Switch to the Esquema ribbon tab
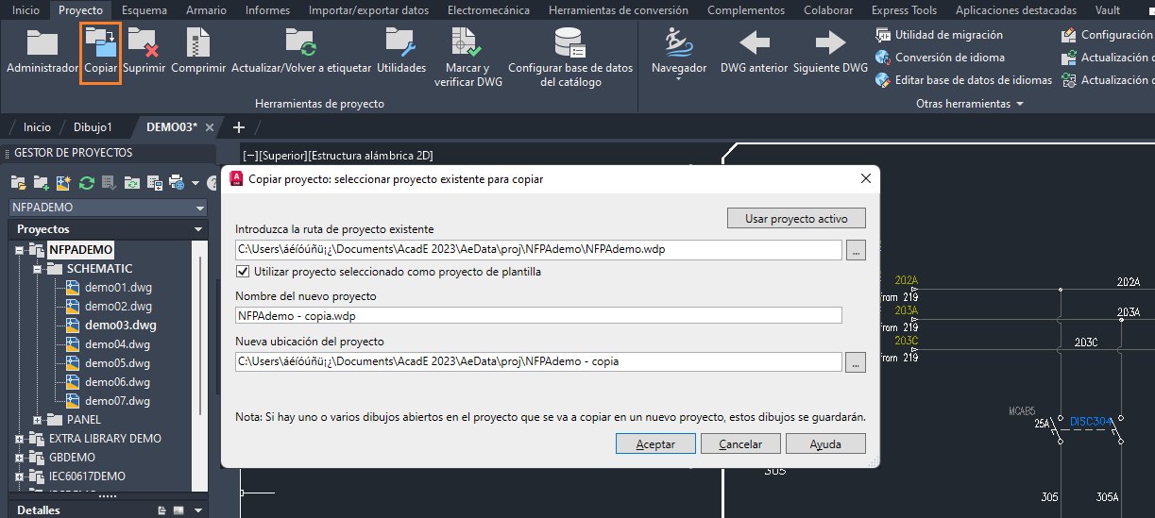Image resolution: width=1155 pixels, height=518 pixels. 144,10
